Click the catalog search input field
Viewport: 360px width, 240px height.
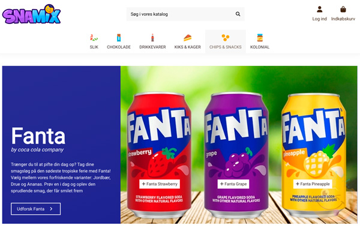179,14
